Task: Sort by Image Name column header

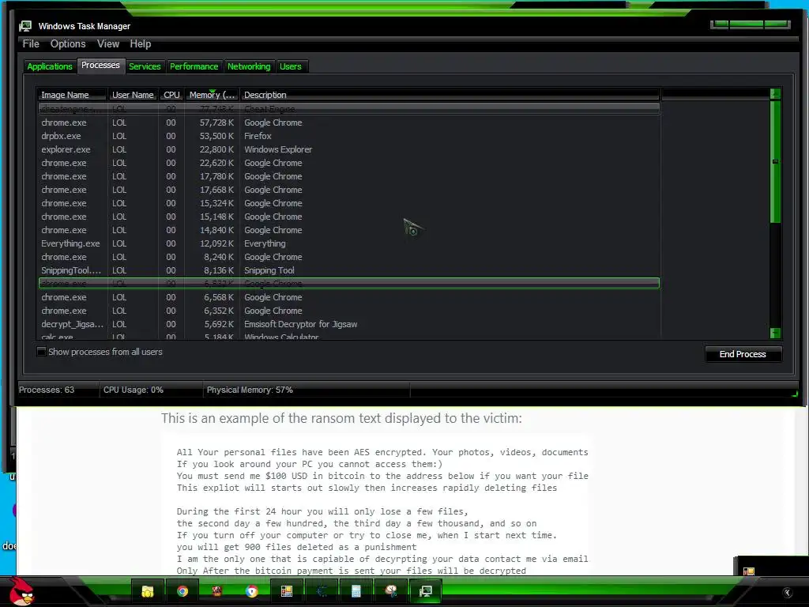Action: pos(72,95)
